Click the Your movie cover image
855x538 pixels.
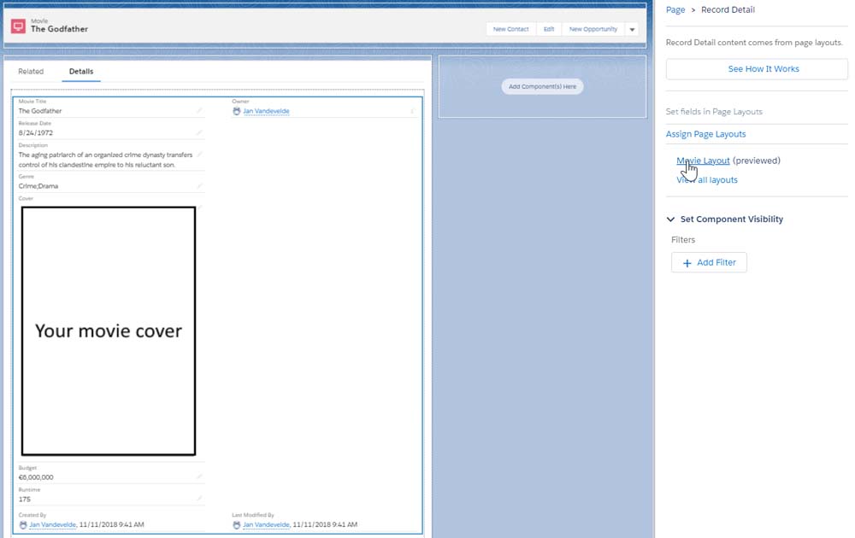coord(109,330)
